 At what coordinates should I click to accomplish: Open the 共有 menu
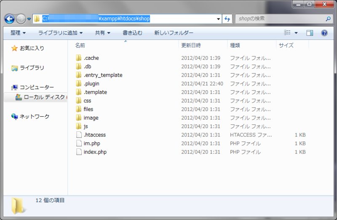tap(102, 33)
